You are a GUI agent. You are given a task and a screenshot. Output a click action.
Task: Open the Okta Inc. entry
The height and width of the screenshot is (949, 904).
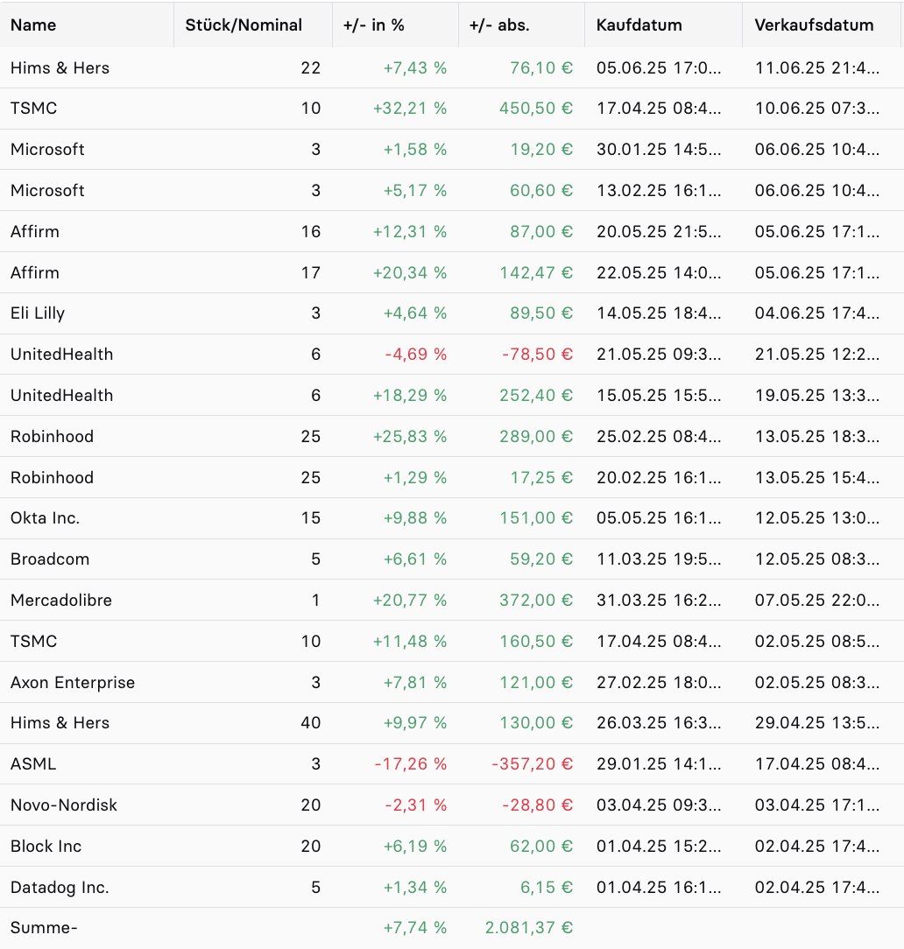coord(452,518)
